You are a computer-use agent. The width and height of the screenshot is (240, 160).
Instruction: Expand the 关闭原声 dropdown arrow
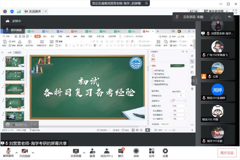46,11
